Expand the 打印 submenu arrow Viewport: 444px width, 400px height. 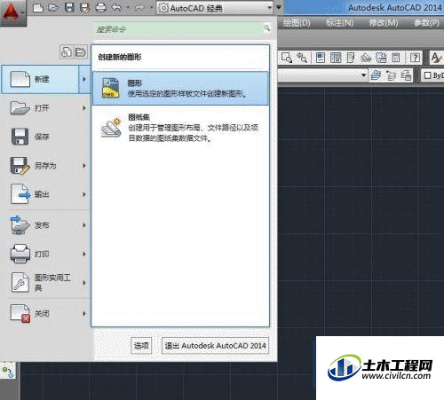point(84,254)
